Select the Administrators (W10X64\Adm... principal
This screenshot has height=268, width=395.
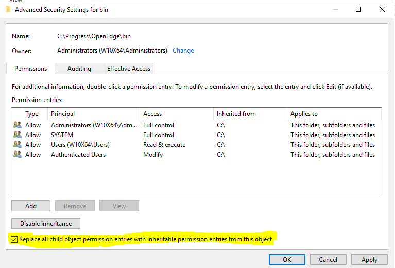point(94,125)
